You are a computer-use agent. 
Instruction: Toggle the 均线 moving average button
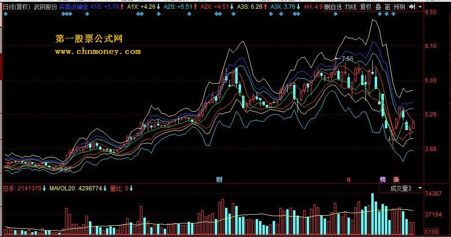(350, 7)
